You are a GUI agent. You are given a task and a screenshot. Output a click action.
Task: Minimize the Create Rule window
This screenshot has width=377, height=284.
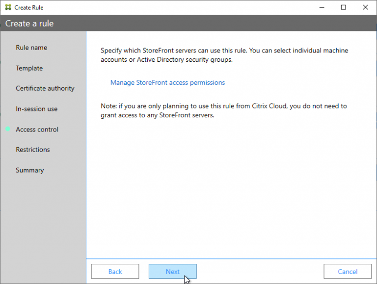tap(322, 7)
